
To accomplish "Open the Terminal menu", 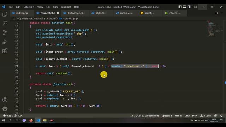I will pyautogui.click(x=66, y=7).
